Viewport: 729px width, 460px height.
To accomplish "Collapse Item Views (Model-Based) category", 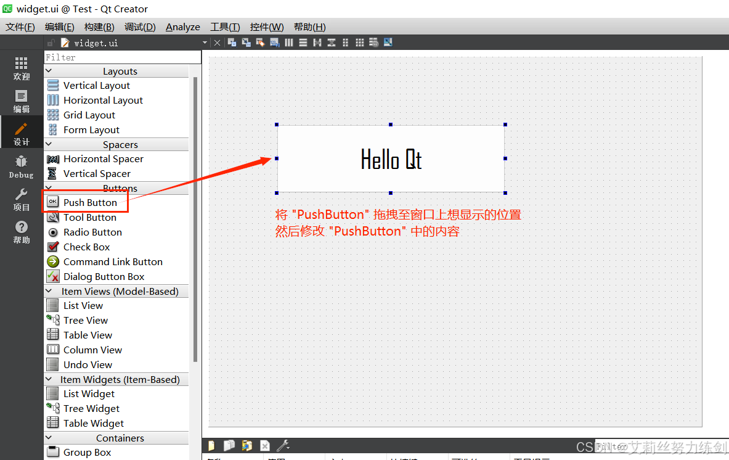I will click(49, 290).
